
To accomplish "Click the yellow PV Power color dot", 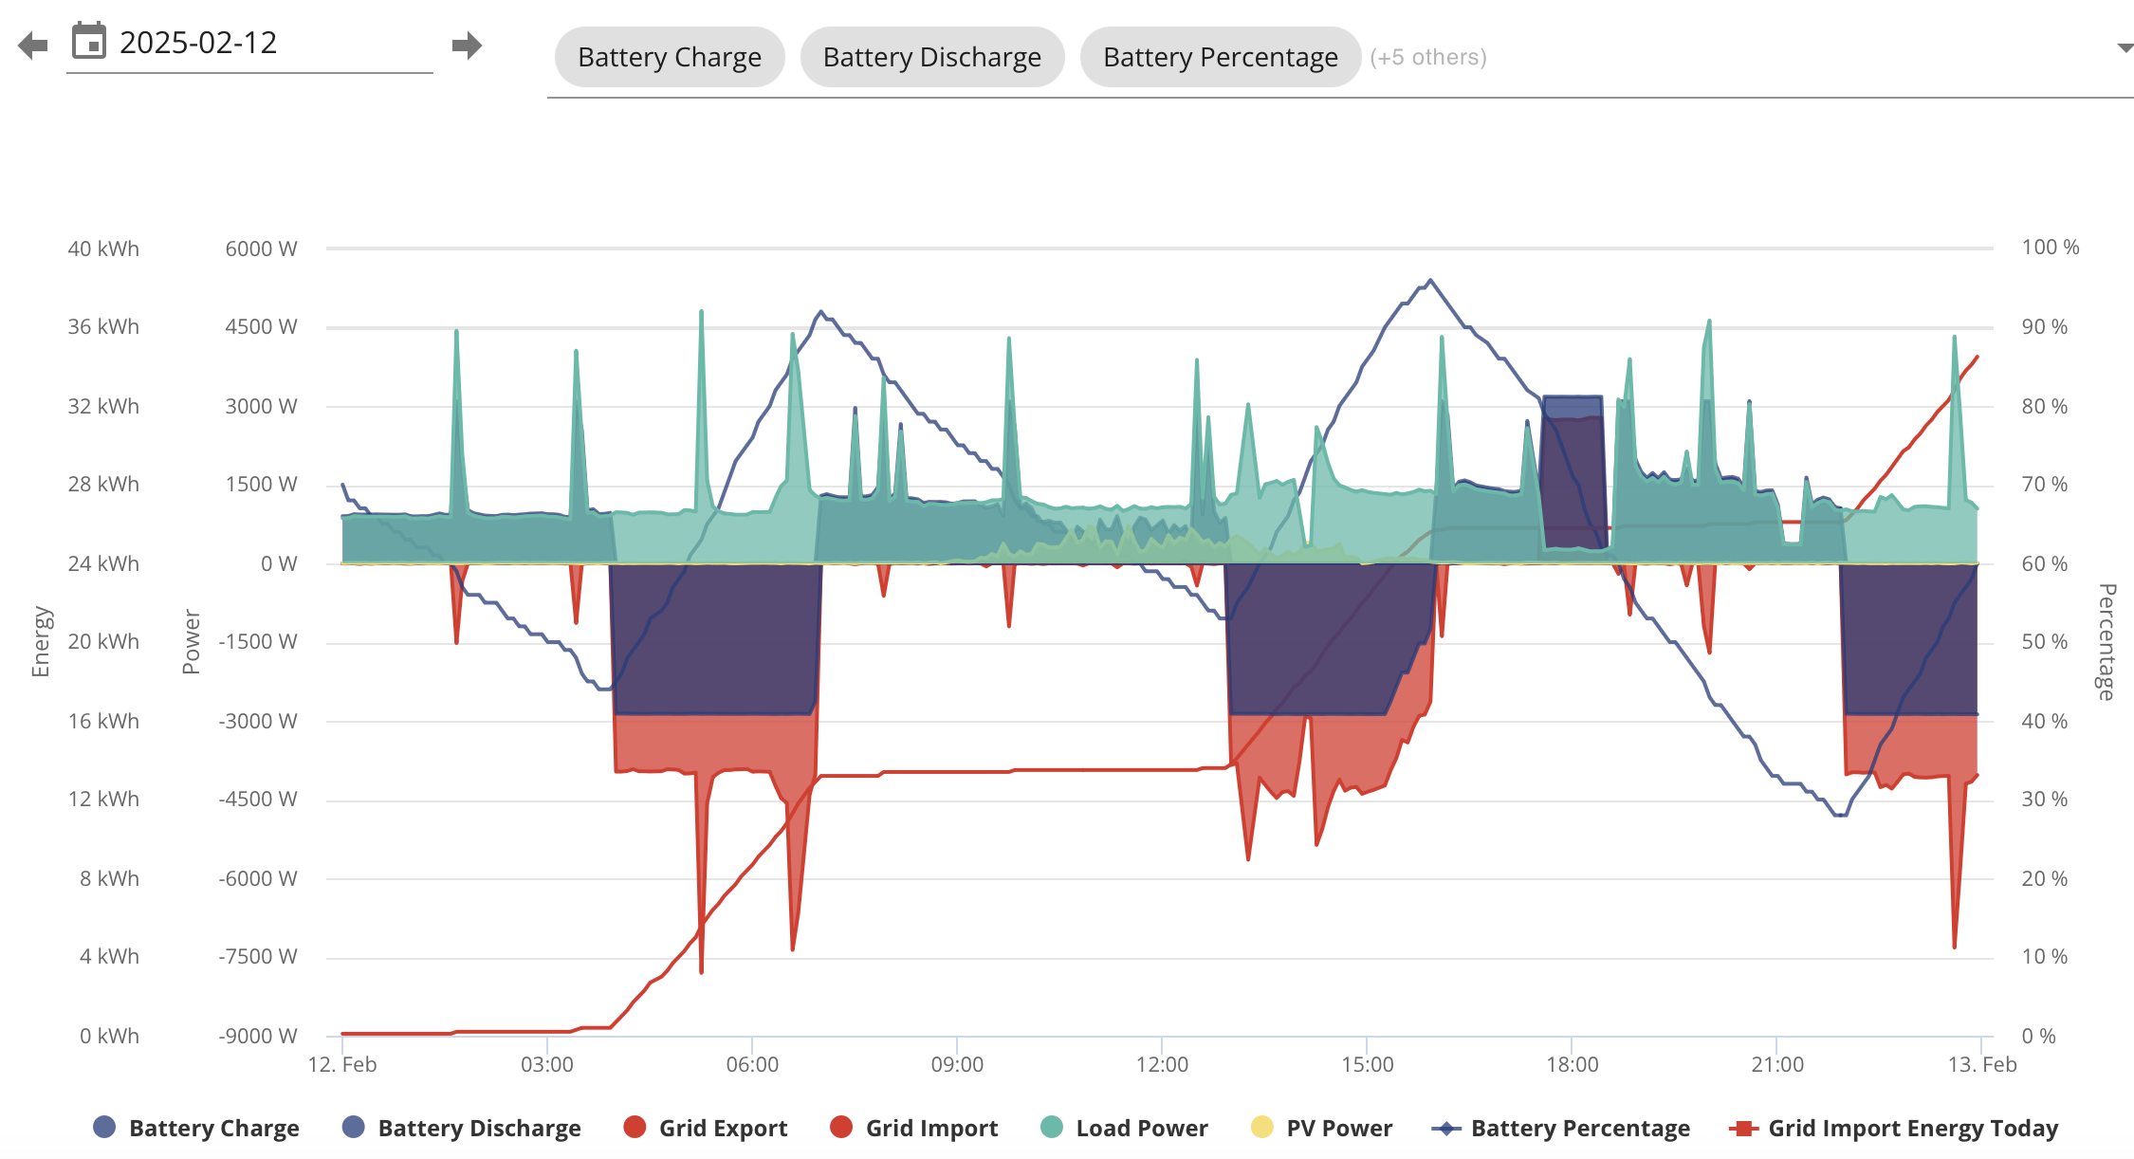I will click(1261, 1127).
